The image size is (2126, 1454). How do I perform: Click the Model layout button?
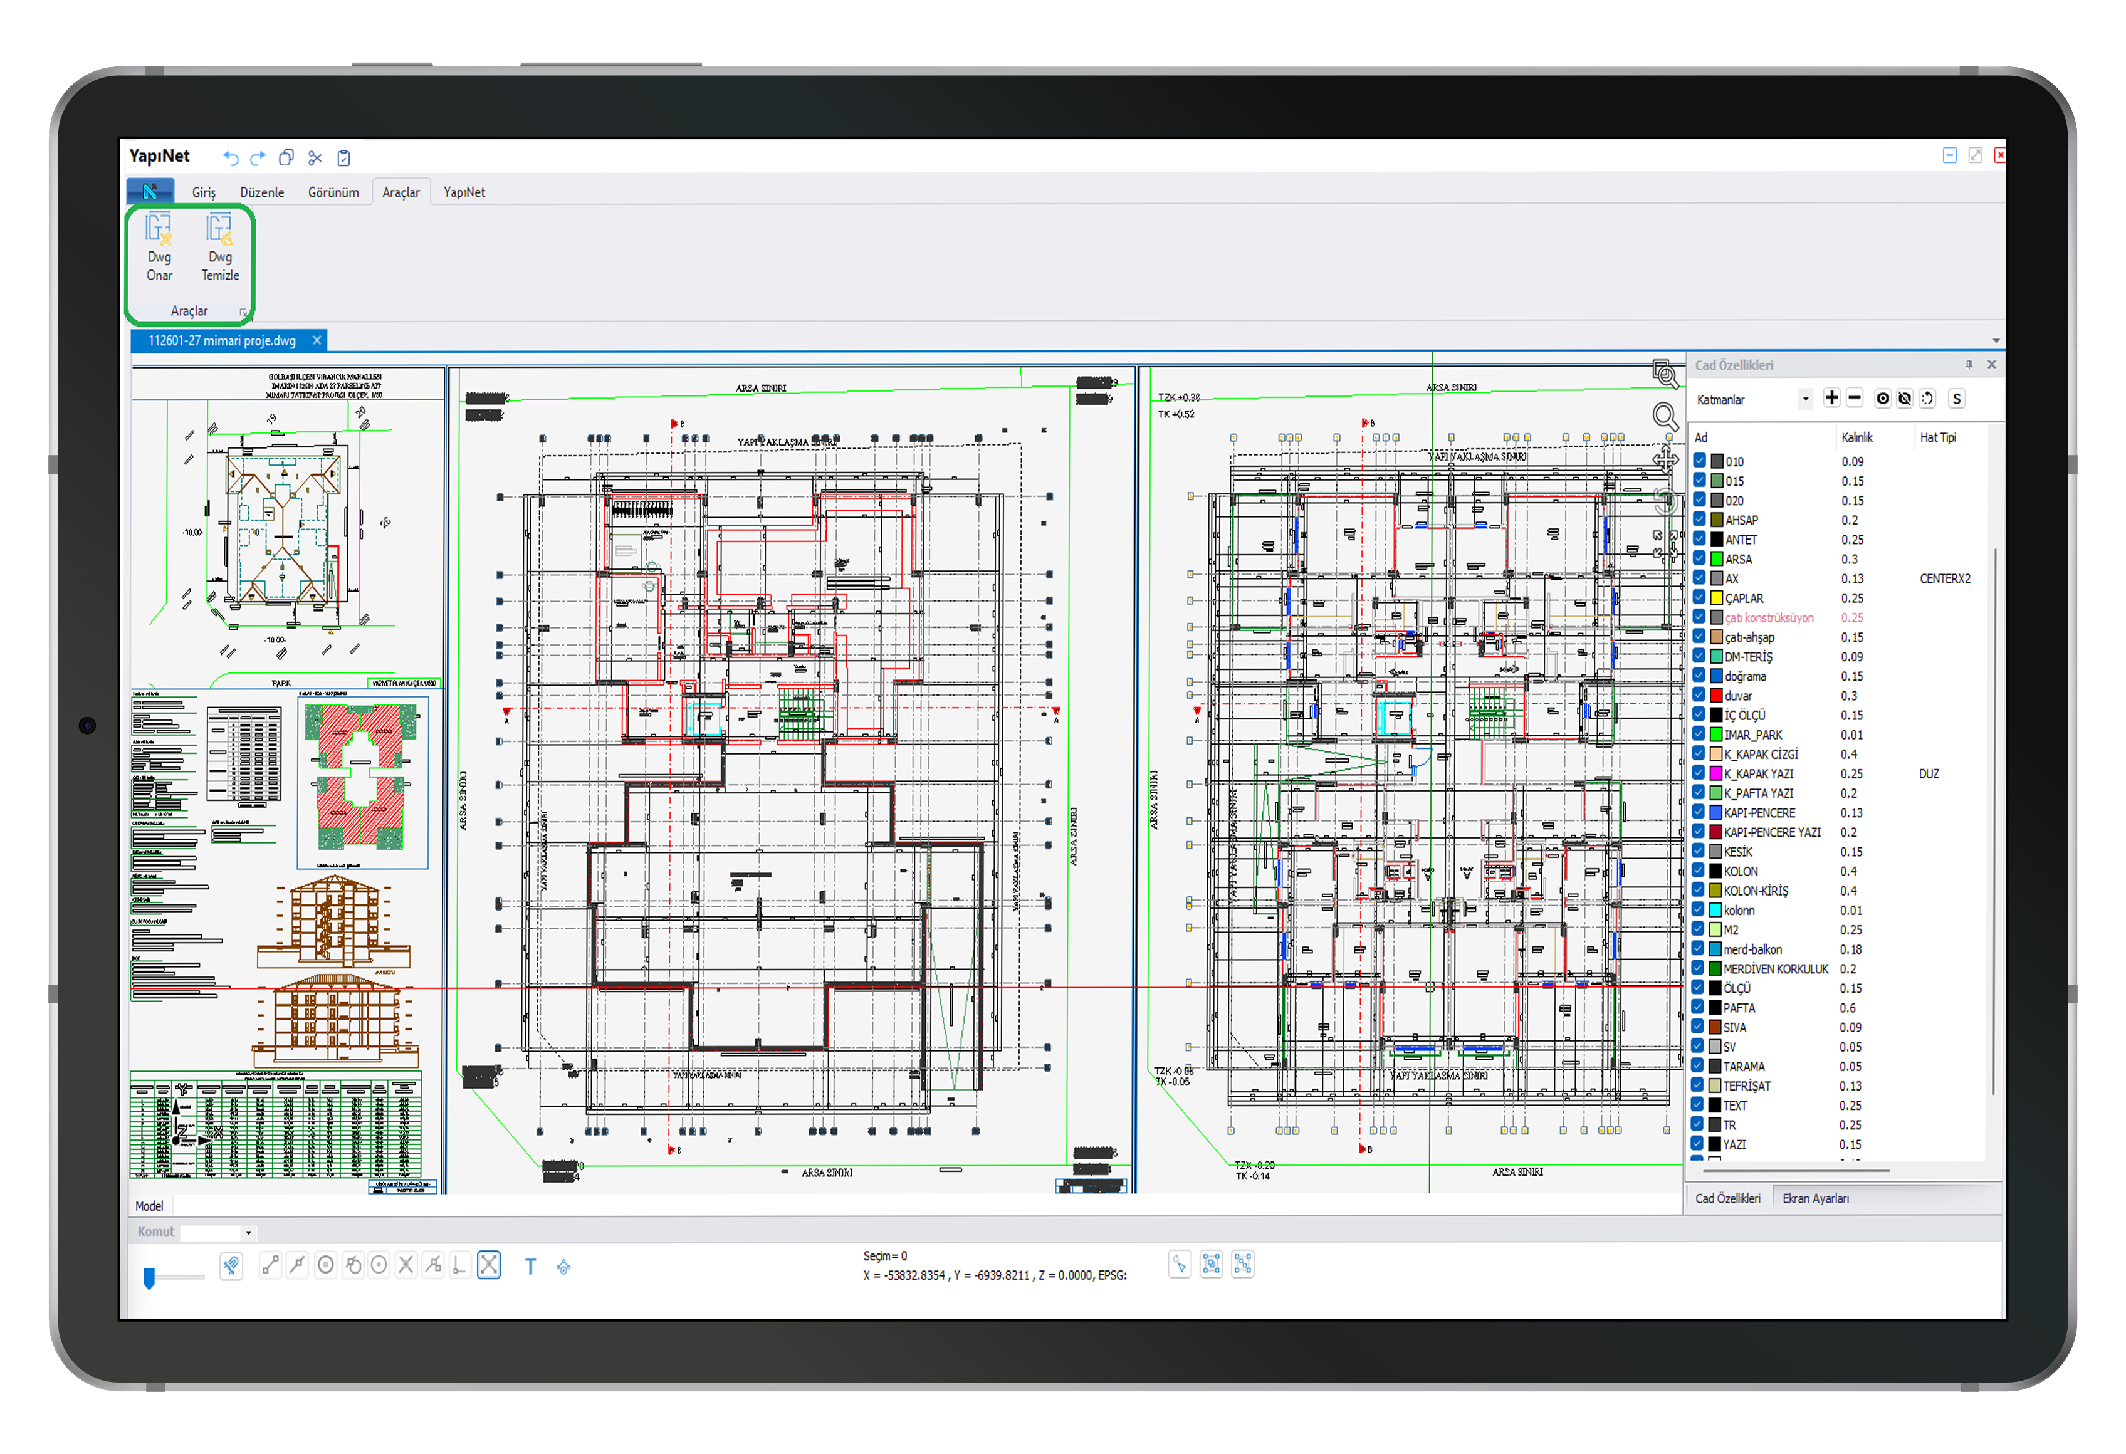[x=149, y=1206]
